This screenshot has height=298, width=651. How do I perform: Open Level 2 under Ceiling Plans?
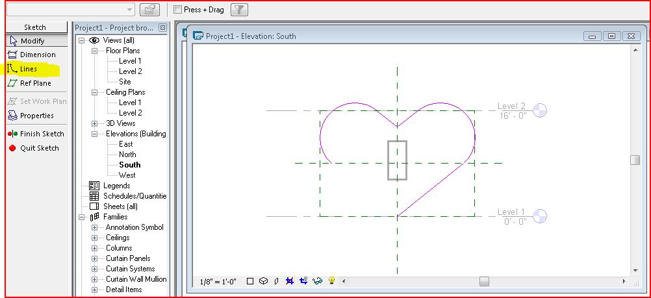(x=131, y=113)
